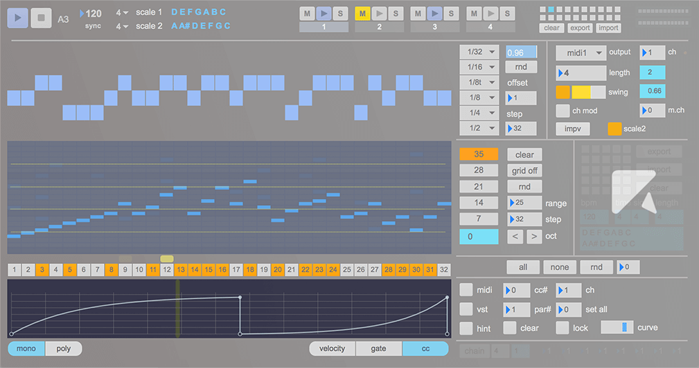Open the 1/8 note division dropdown
The image size is (699, 368).
coord(479,98)
